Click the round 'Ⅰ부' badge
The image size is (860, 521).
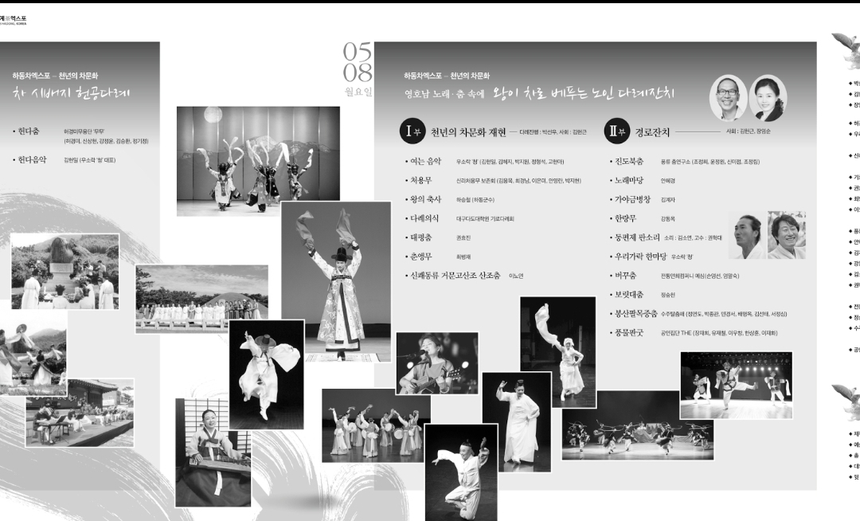(412, 131)
